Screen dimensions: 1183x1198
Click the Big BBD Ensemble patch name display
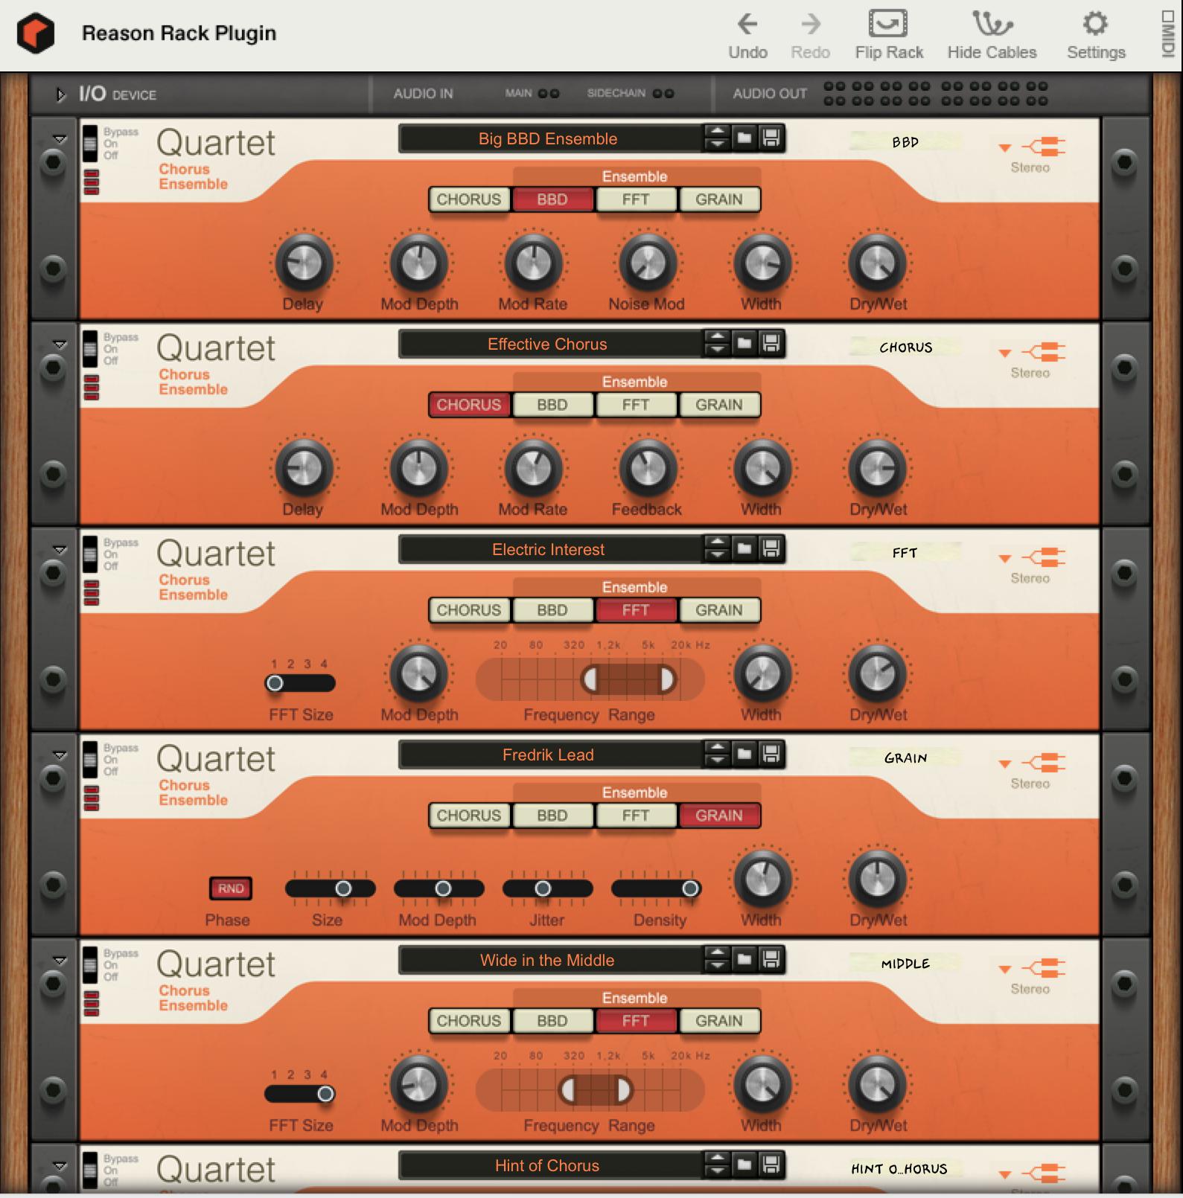[x=549, y=138]
